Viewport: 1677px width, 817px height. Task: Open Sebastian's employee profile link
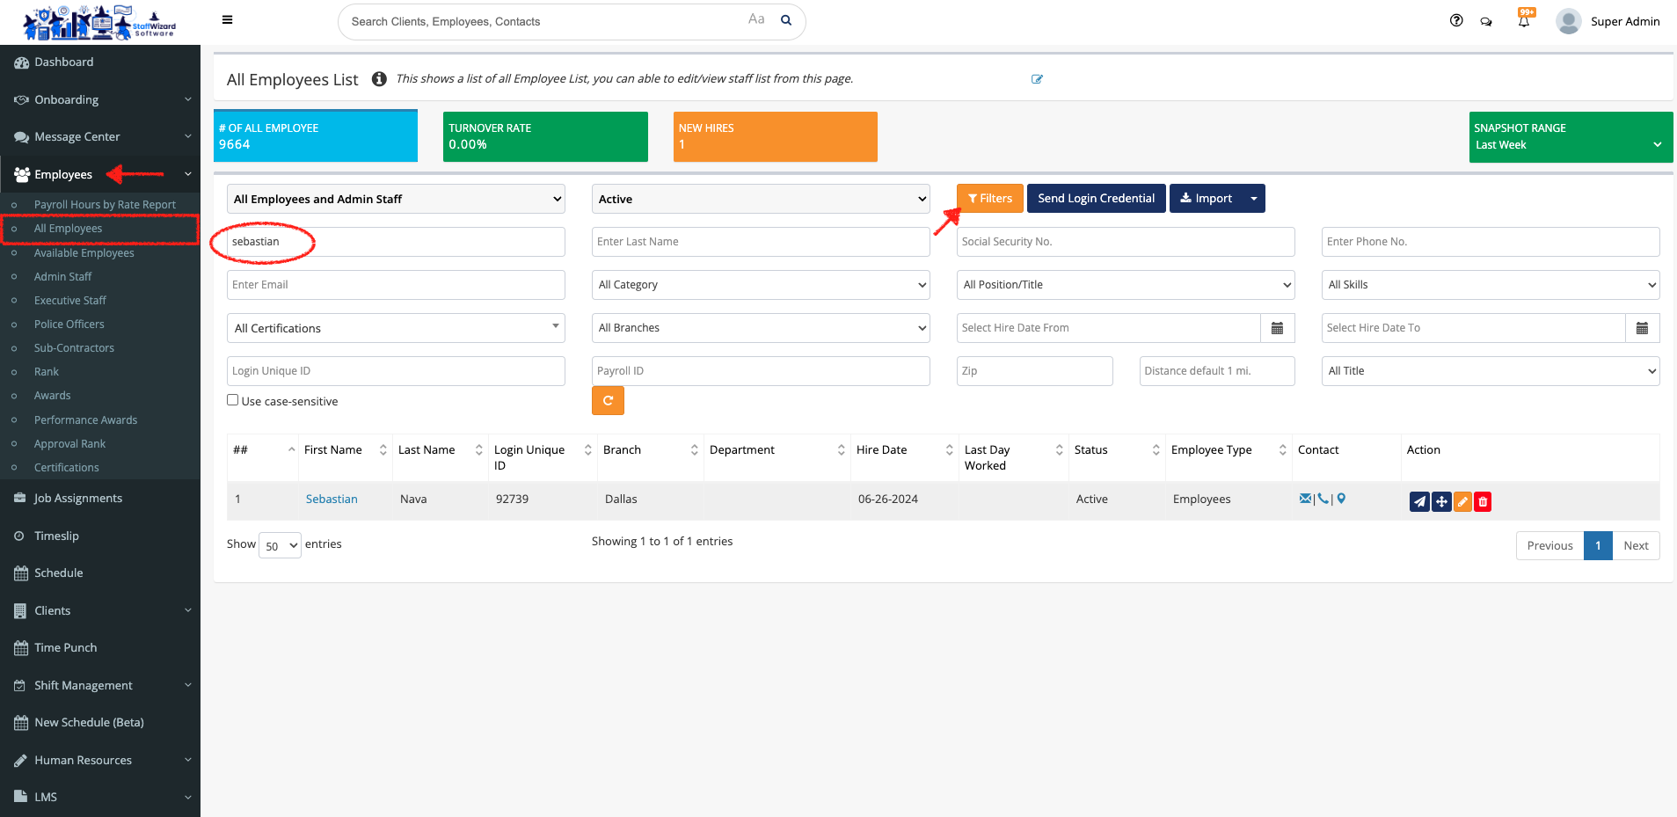[332, 500]
